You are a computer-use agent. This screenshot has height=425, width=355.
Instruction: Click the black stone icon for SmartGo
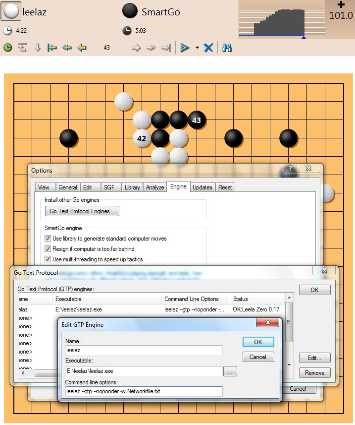click(x=130, y=11)
